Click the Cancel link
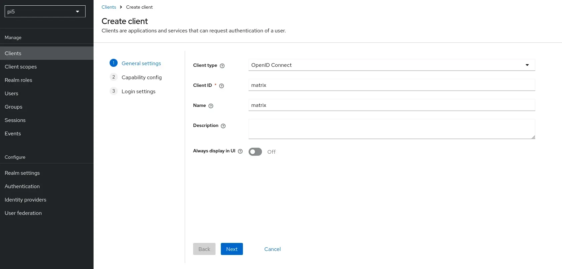Screen dimensions: 562x269 click(x=273, y=249)
